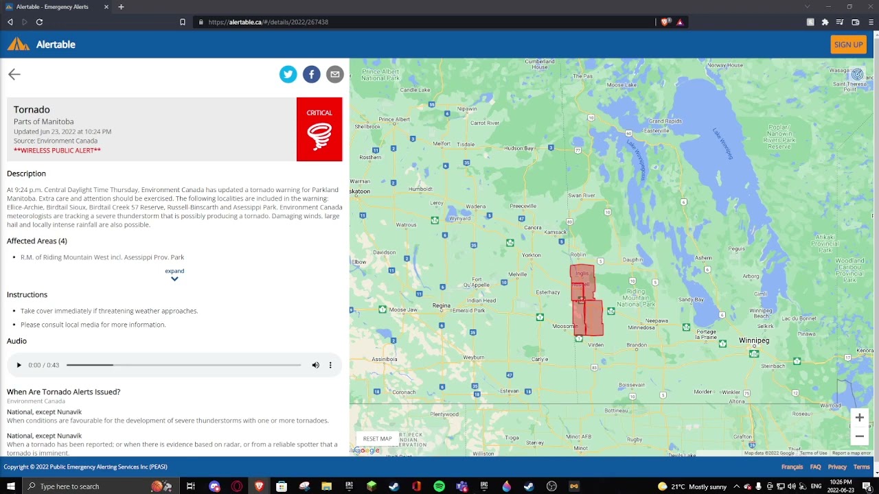Go back using the left arrow
This screenshot has width=879, height=494.
(14, 74)
